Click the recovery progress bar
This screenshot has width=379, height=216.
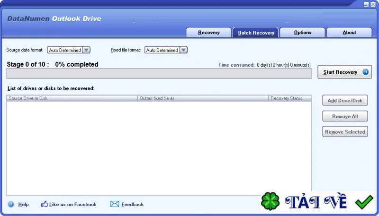point(159,74)
